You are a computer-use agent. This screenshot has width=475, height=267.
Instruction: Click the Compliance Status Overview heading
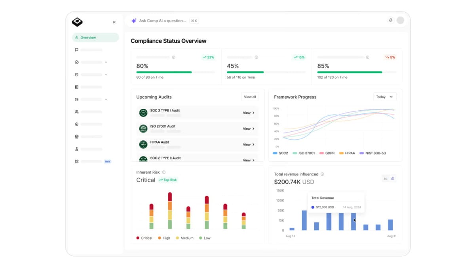point(169,41)
